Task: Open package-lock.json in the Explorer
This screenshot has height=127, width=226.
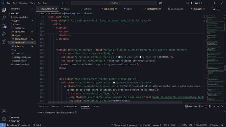Action: tap(22, 57)
